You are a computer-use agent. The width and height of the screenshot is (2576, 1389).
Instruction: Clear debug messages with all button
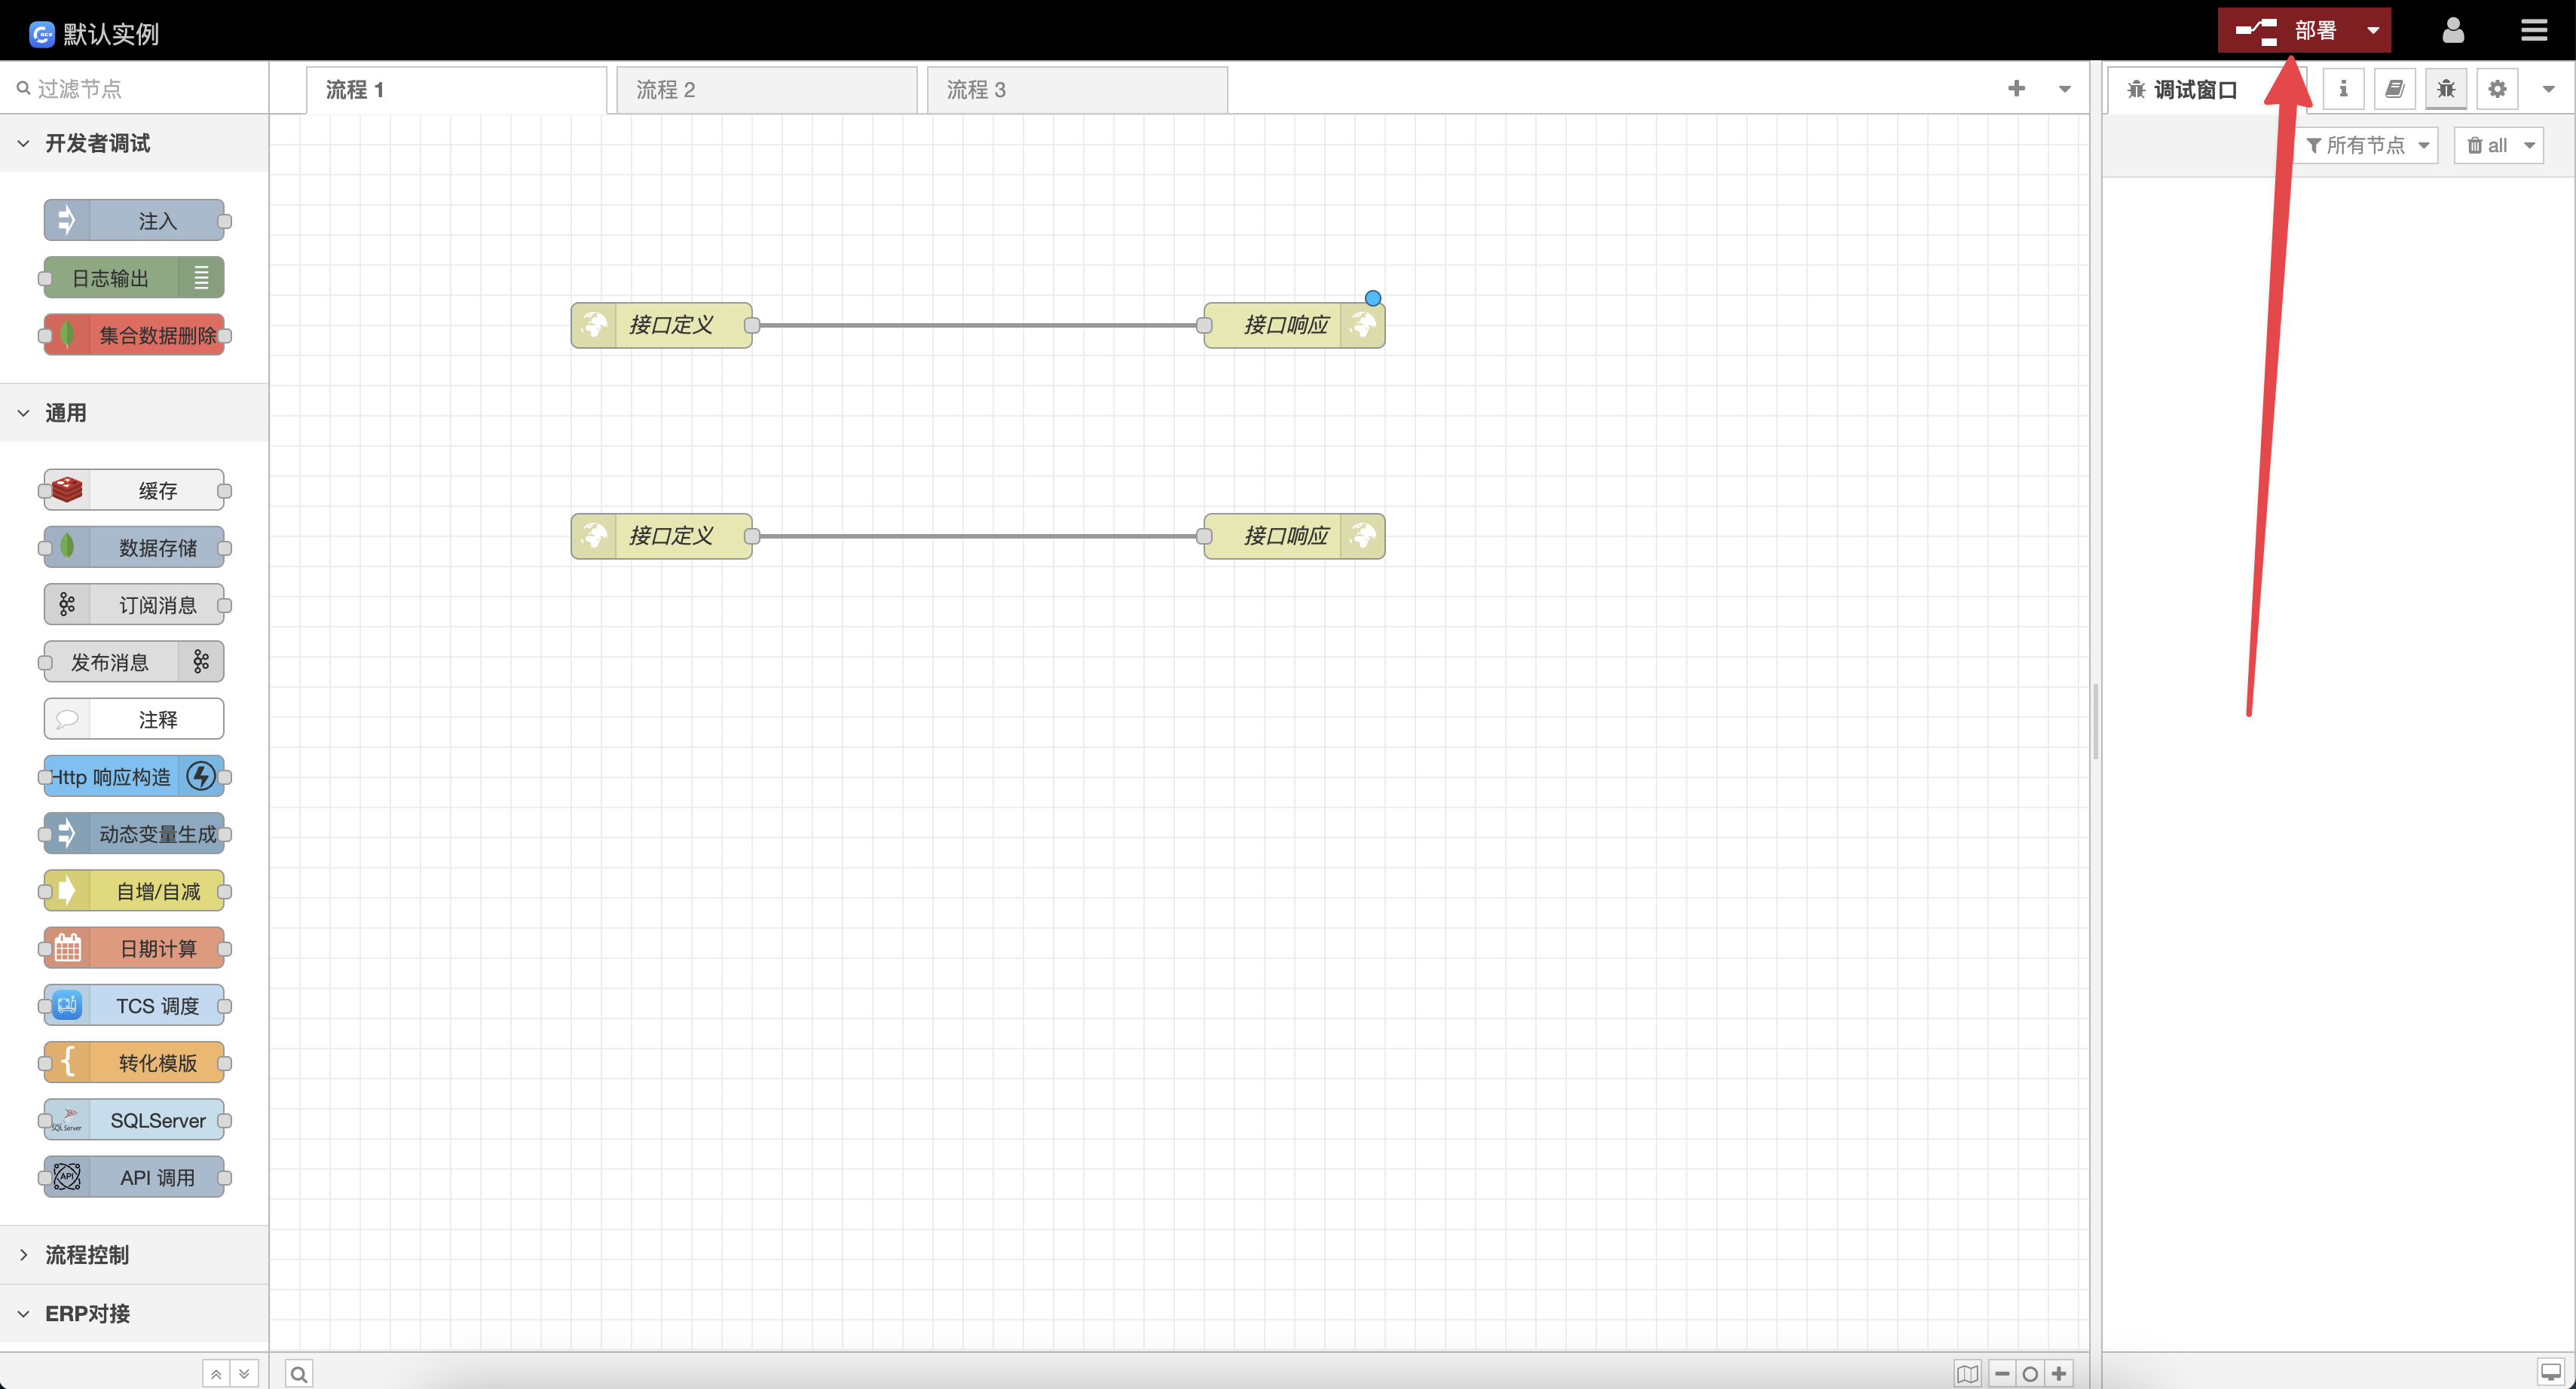click(x=2486, y=146)
